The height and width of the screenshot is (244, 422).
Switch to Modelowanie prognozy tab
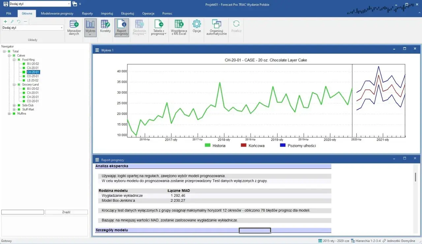point(57,14)
